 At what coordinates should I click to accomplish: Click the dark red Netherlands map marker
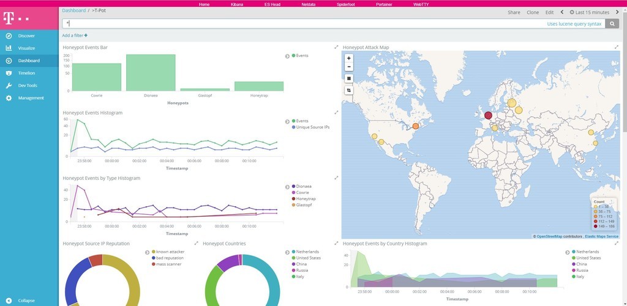pyautogui.click(x=488, y=116)
